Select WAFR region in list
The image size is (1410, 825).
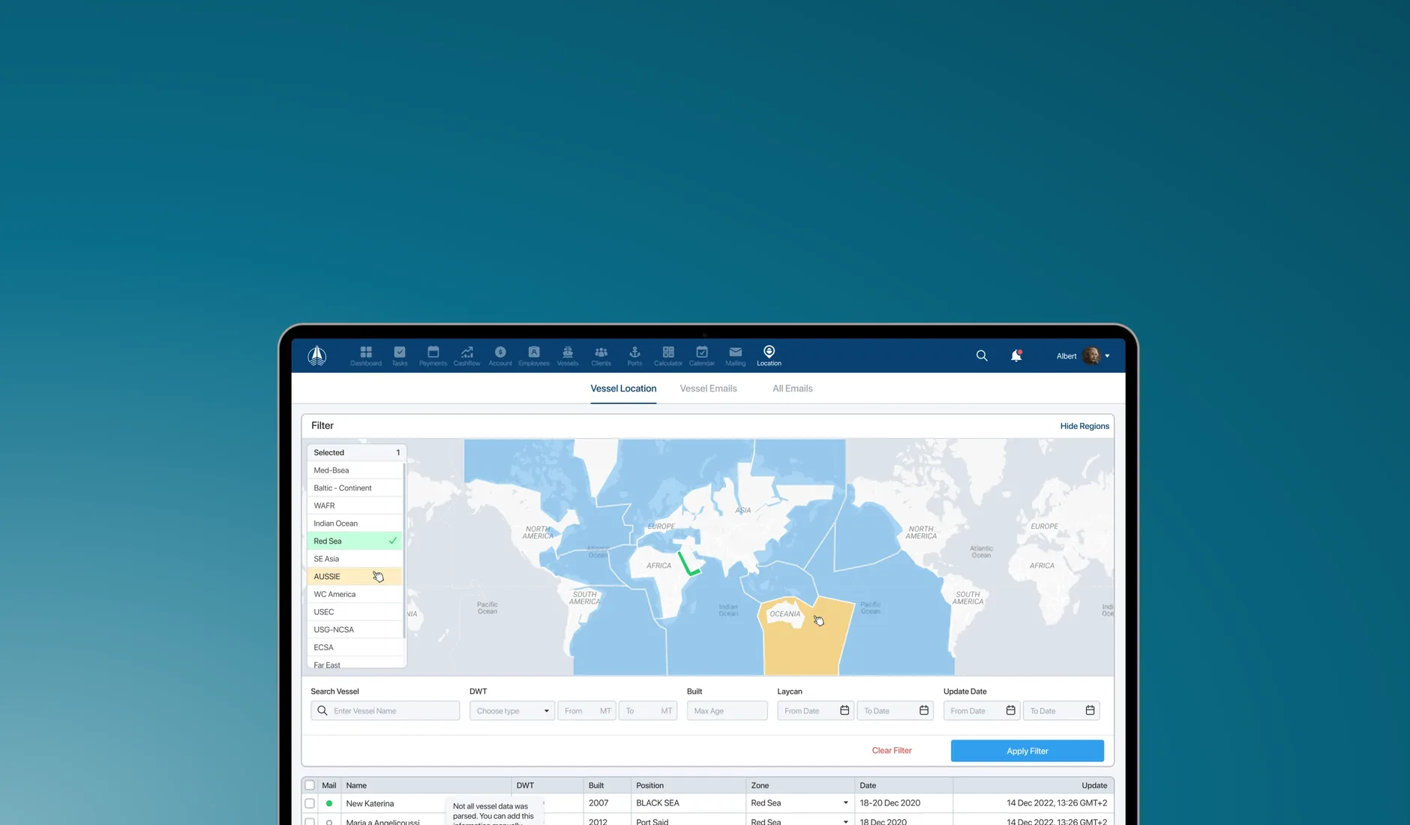click(354, 505)
